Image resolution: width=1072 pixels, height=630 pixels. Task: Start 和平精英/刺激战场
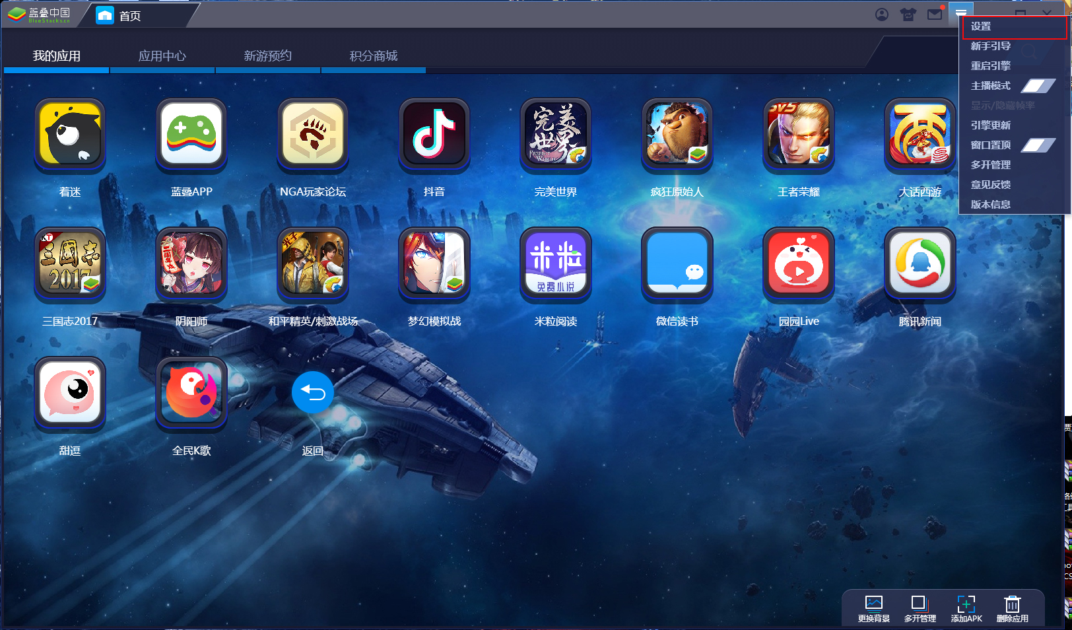click(313, 264)
